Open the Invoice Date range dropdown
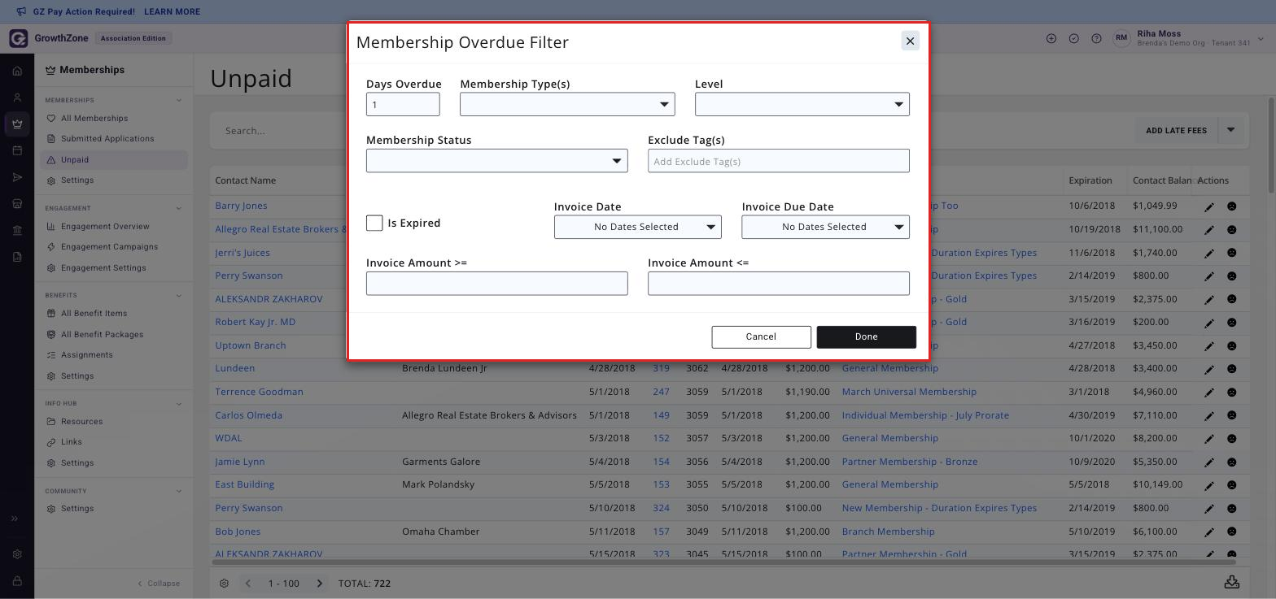Screen dimensions: 1276x599 (637, 227)
